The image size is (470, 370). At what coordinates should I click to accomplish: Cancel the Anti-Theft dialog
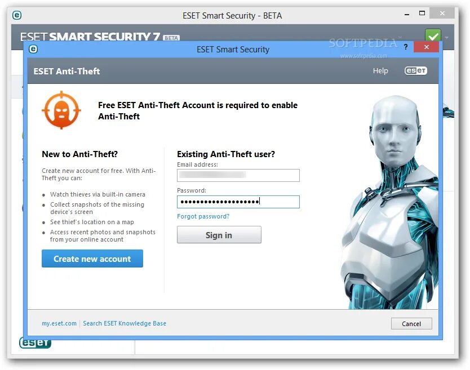click(x=411, y=324)
